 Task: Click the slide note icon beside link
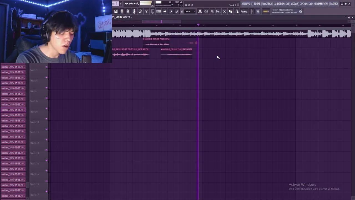(171, 11)
